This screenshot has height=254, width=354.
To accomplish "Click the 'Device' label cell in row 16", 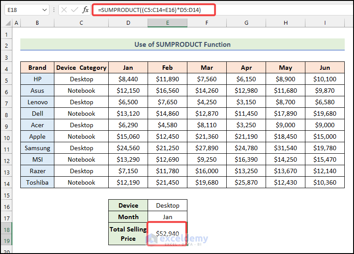I will 128,205.
